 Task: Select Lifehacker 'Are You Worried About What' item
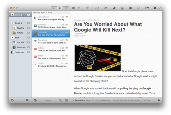coord(51,34)
